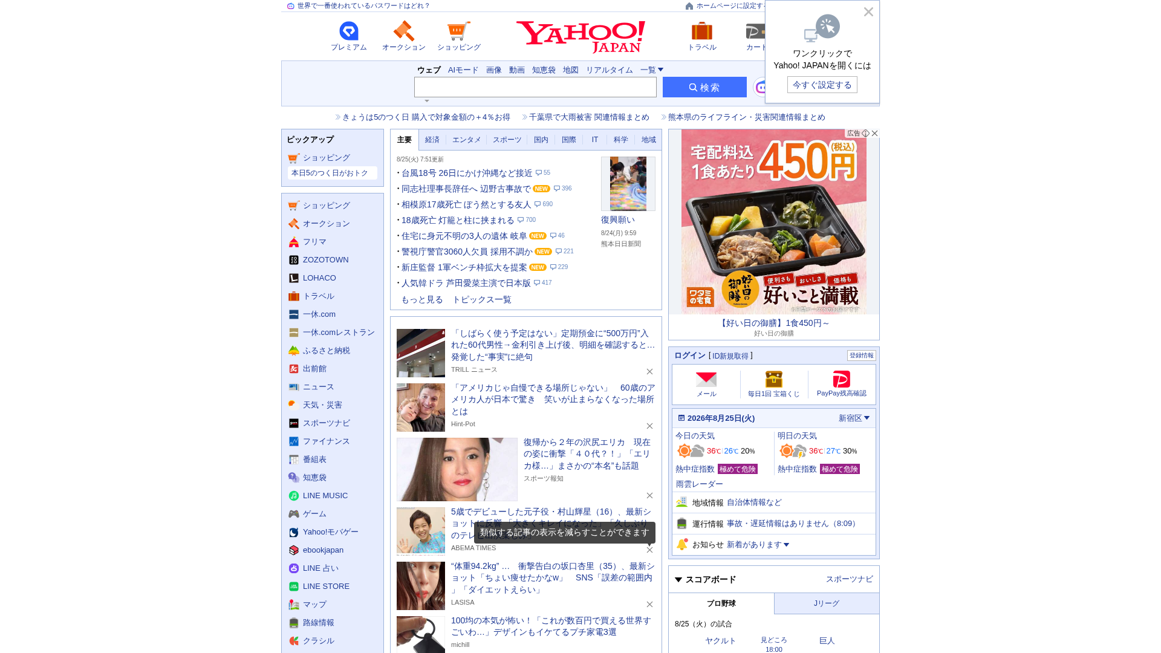This screenshot has width=1161, height=653.
Task: Collapse the スコアボード section triangle
Action: (678, 580)
